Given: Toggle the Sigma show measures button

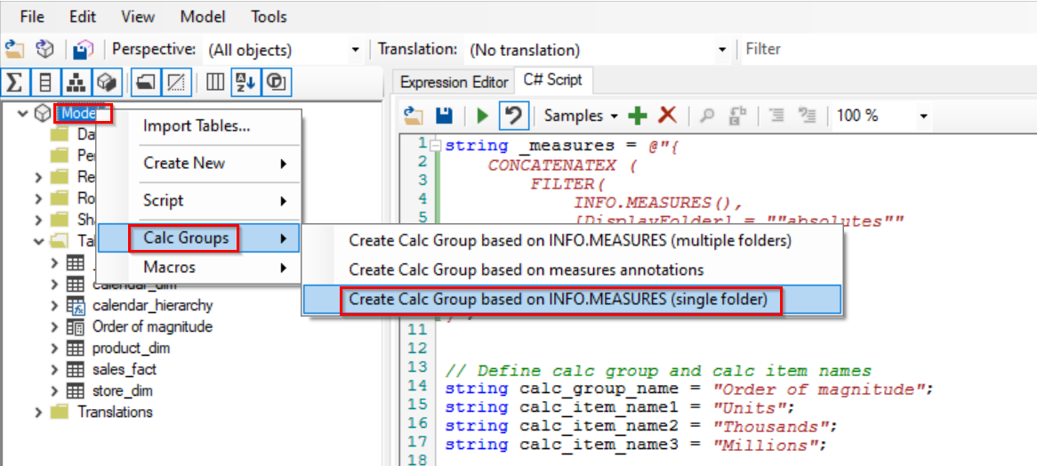Looking at the screenshot, I should 16,82.
